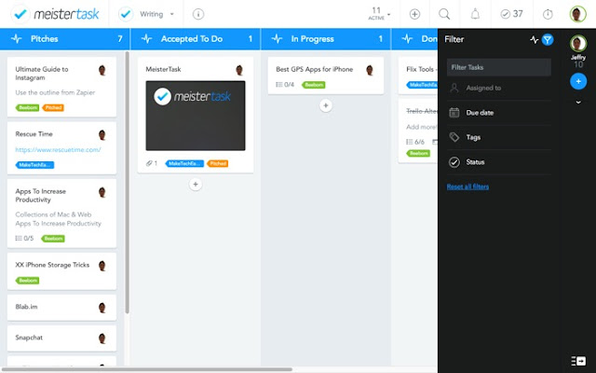Open the Flix Tools task card

pyautogui.click(x=418, y=76)
